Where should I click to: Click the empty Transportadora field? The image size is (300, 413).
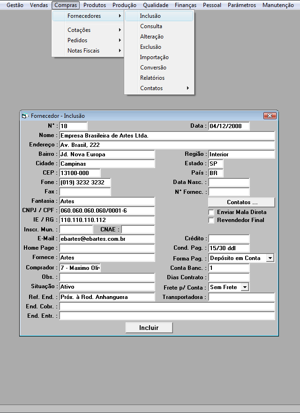[x=241, y=297]
